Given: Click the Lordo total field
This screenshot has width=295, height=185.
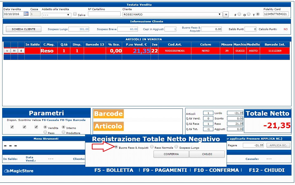Looking at the screenshot, I should pos(235,113).
